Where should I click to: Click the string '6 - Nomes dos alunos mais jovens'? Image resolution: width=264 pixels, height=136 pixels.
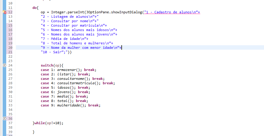pyautogui.click(x=78, y=34)
